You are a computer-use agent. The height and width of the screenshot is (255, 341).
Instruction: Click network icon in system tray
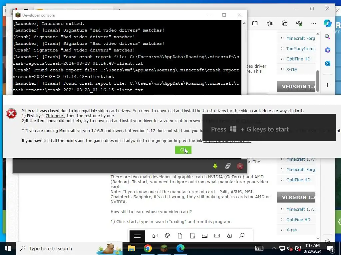tap(282, 248)
